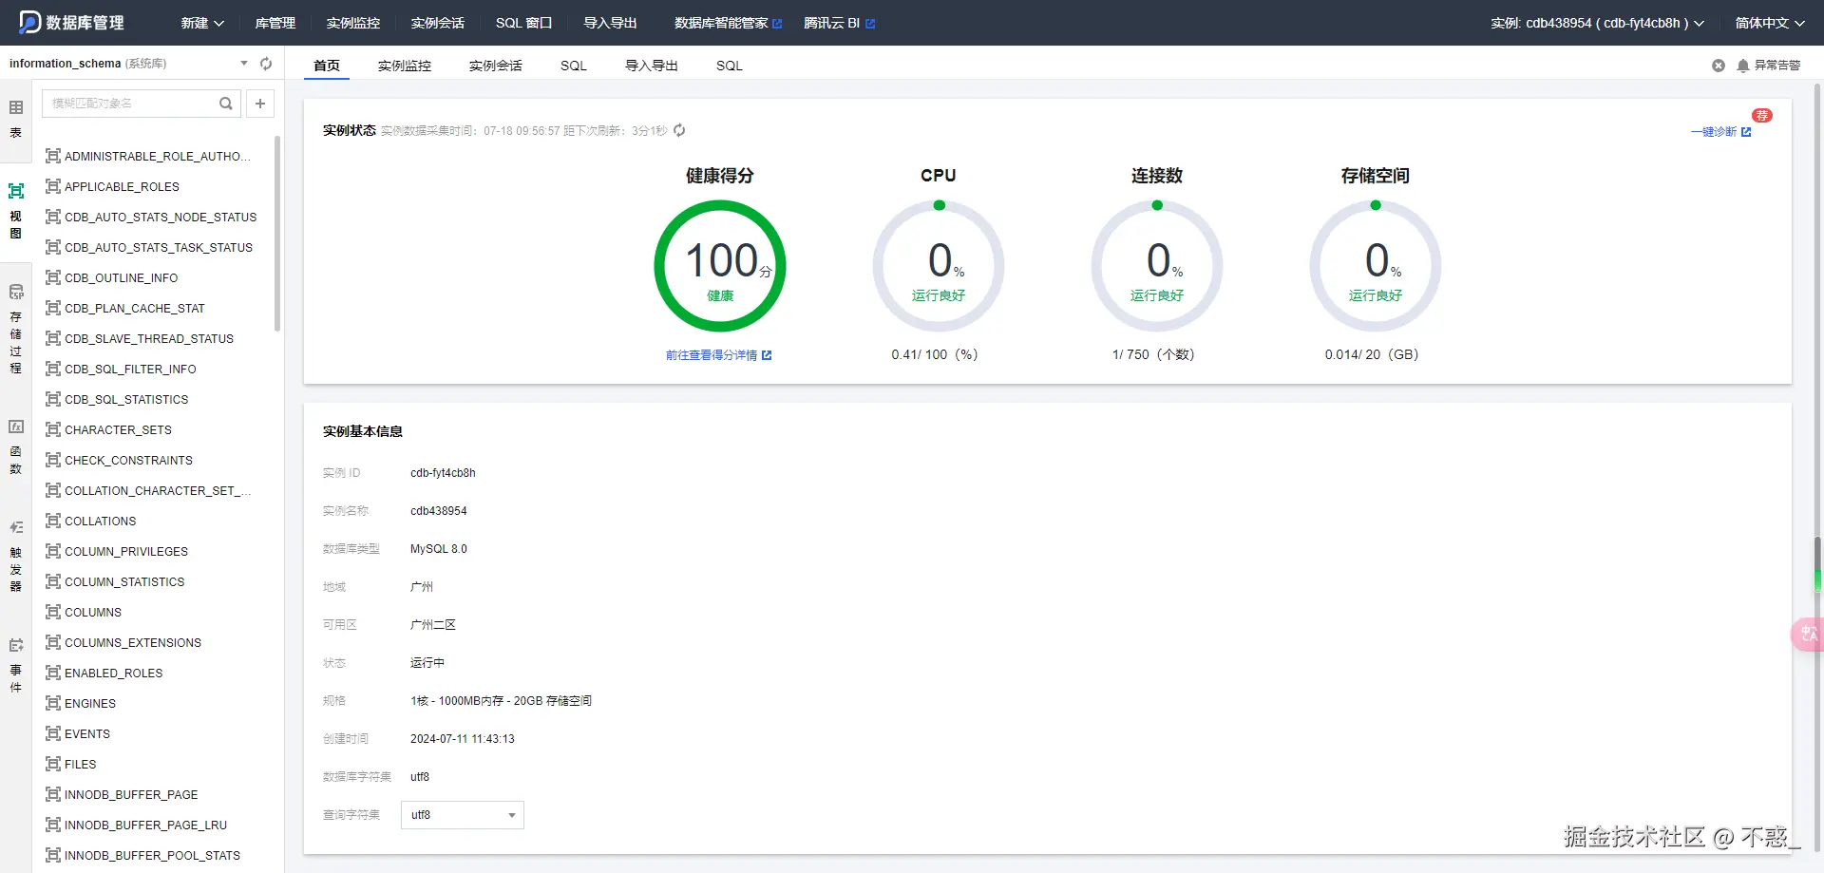The height and width of the screenshot is (873, 1824).
Task: Switch to the 实例会话 tab below the top bar
Action: (496, 66)
